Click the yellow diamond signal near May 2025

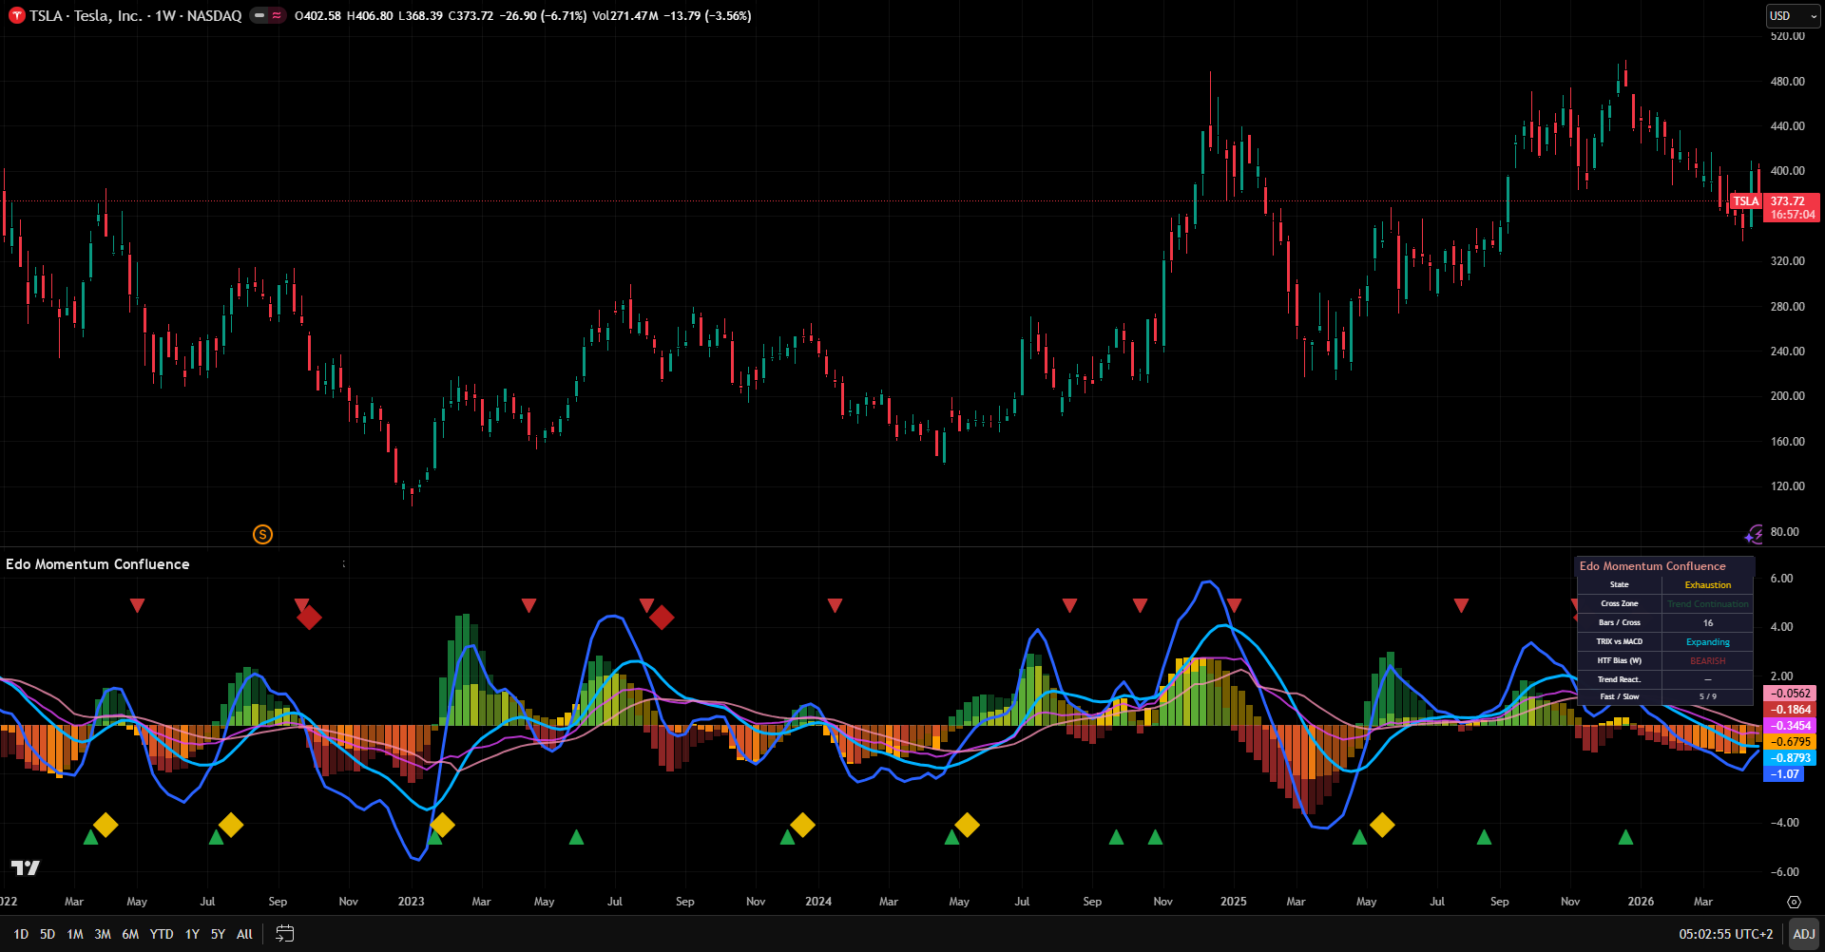[x=1382, y=825]
